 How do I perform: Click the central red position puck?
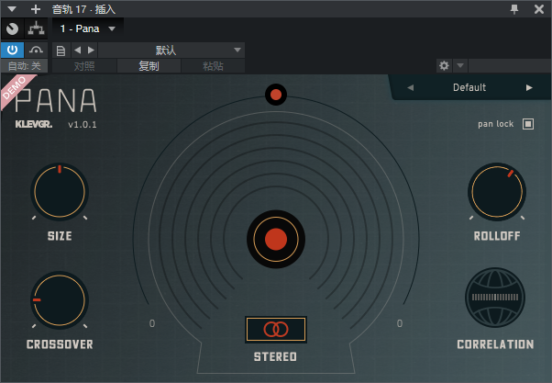click(x=276, y=239)
